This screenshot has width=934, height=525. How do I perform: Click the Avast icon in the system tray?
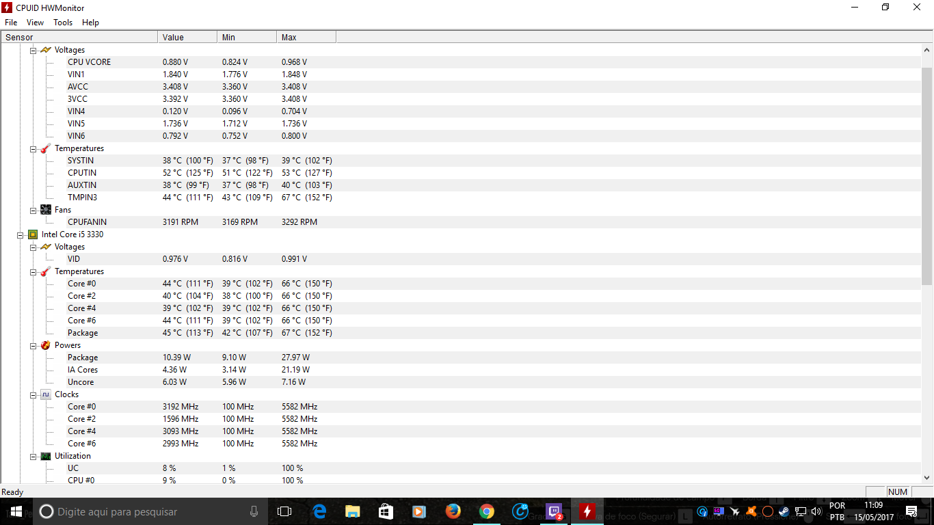[751, 511]
